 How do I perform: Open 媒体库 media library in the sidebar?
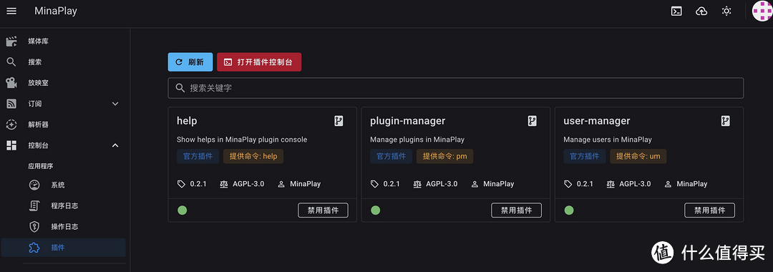[x=63, y=42]
